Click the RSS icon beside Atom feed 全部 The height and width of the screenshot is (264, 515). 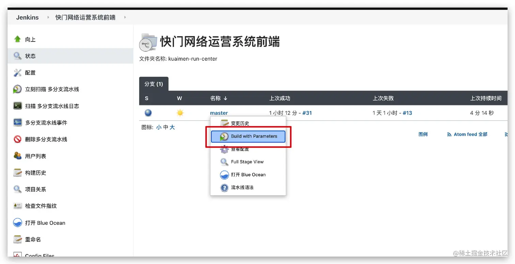[449, 134]
